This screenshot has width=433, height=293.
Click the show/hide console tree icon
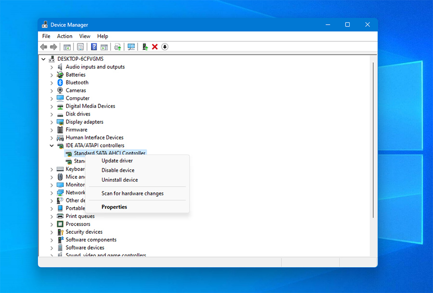(x=67, y=47)
